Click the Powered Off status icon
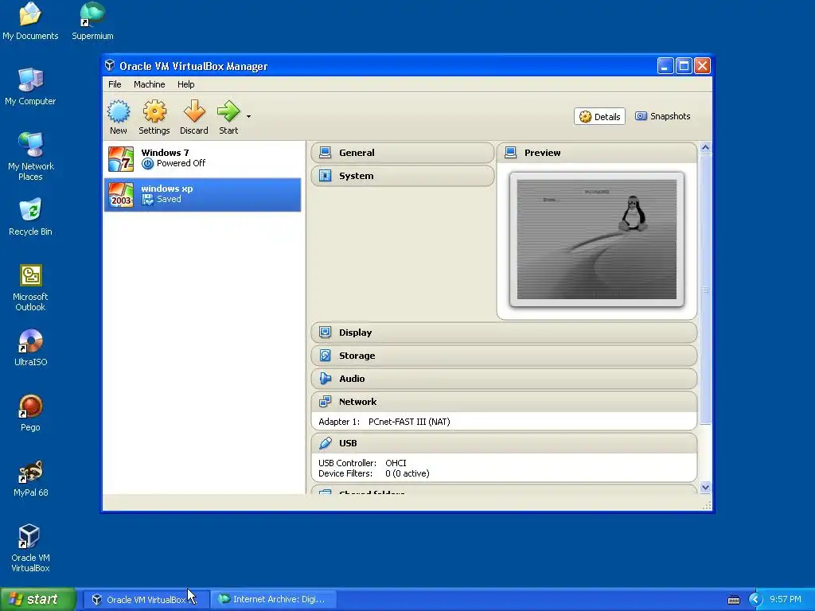This screenshot has height=611, width=815. [147, 164]
